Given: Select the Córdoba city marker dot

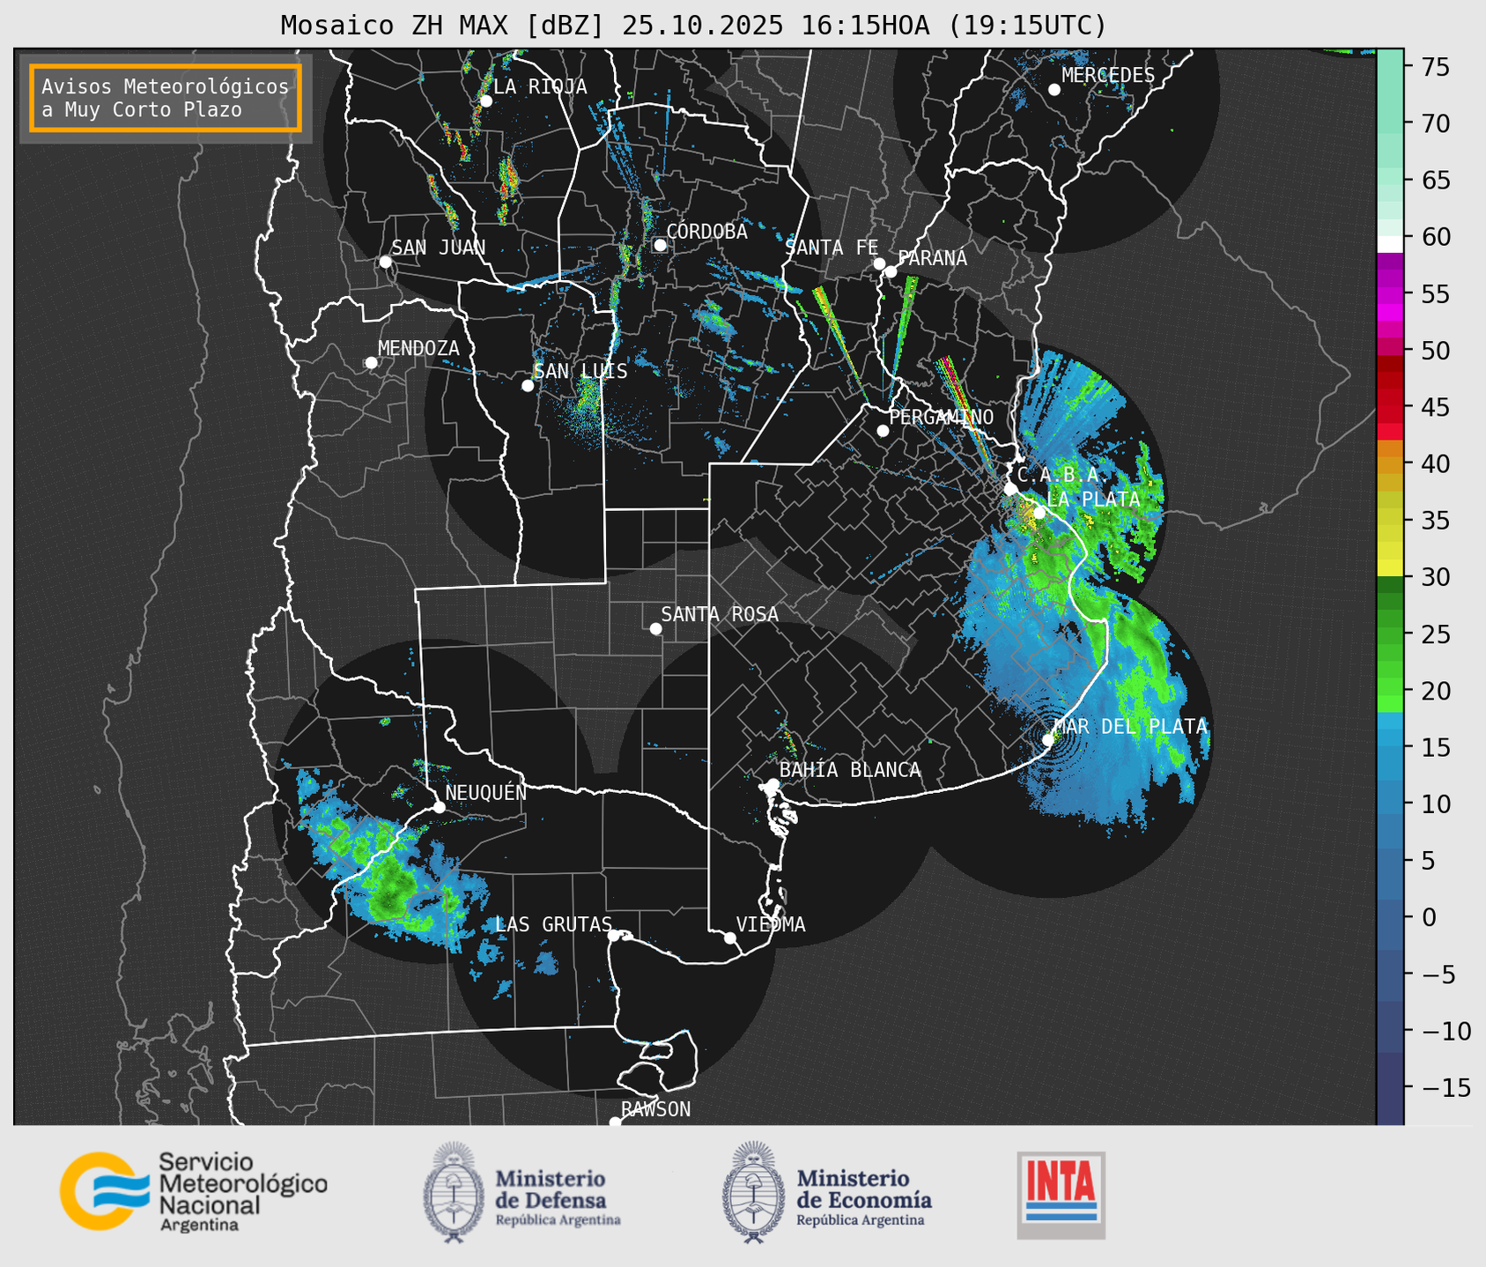Looking at the screenshot, I should coord(660,245).
